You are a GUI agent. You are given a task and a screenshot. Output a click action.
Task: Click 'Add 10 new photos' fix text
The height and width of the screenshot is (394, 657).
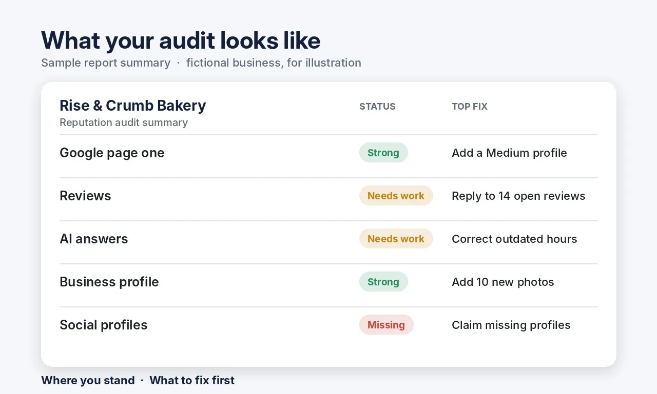(x=503, y=282)
